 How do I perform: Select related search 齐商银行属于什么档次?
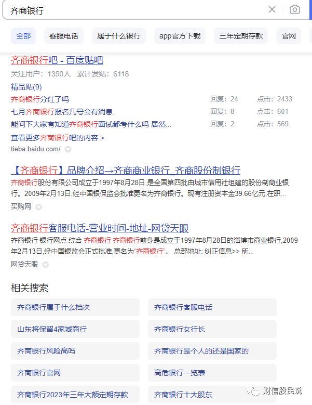75,307
